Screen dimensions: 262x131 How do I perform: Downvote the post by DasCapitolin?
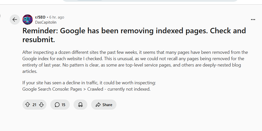click(41, 105)
